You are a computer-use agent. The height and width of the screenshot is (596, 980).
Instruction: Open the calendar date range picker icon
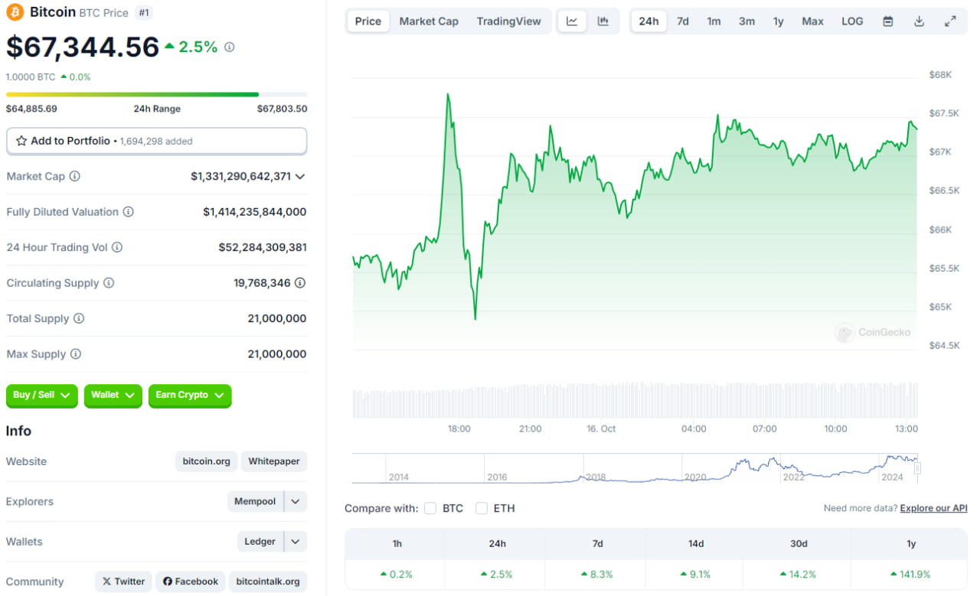pyautogui.click(x=888, y=21)
